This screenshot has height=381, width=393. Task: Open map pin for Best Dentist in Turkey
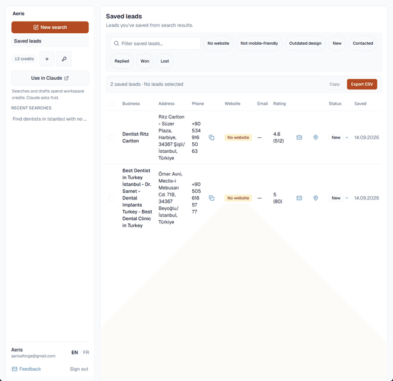[316, 198]
